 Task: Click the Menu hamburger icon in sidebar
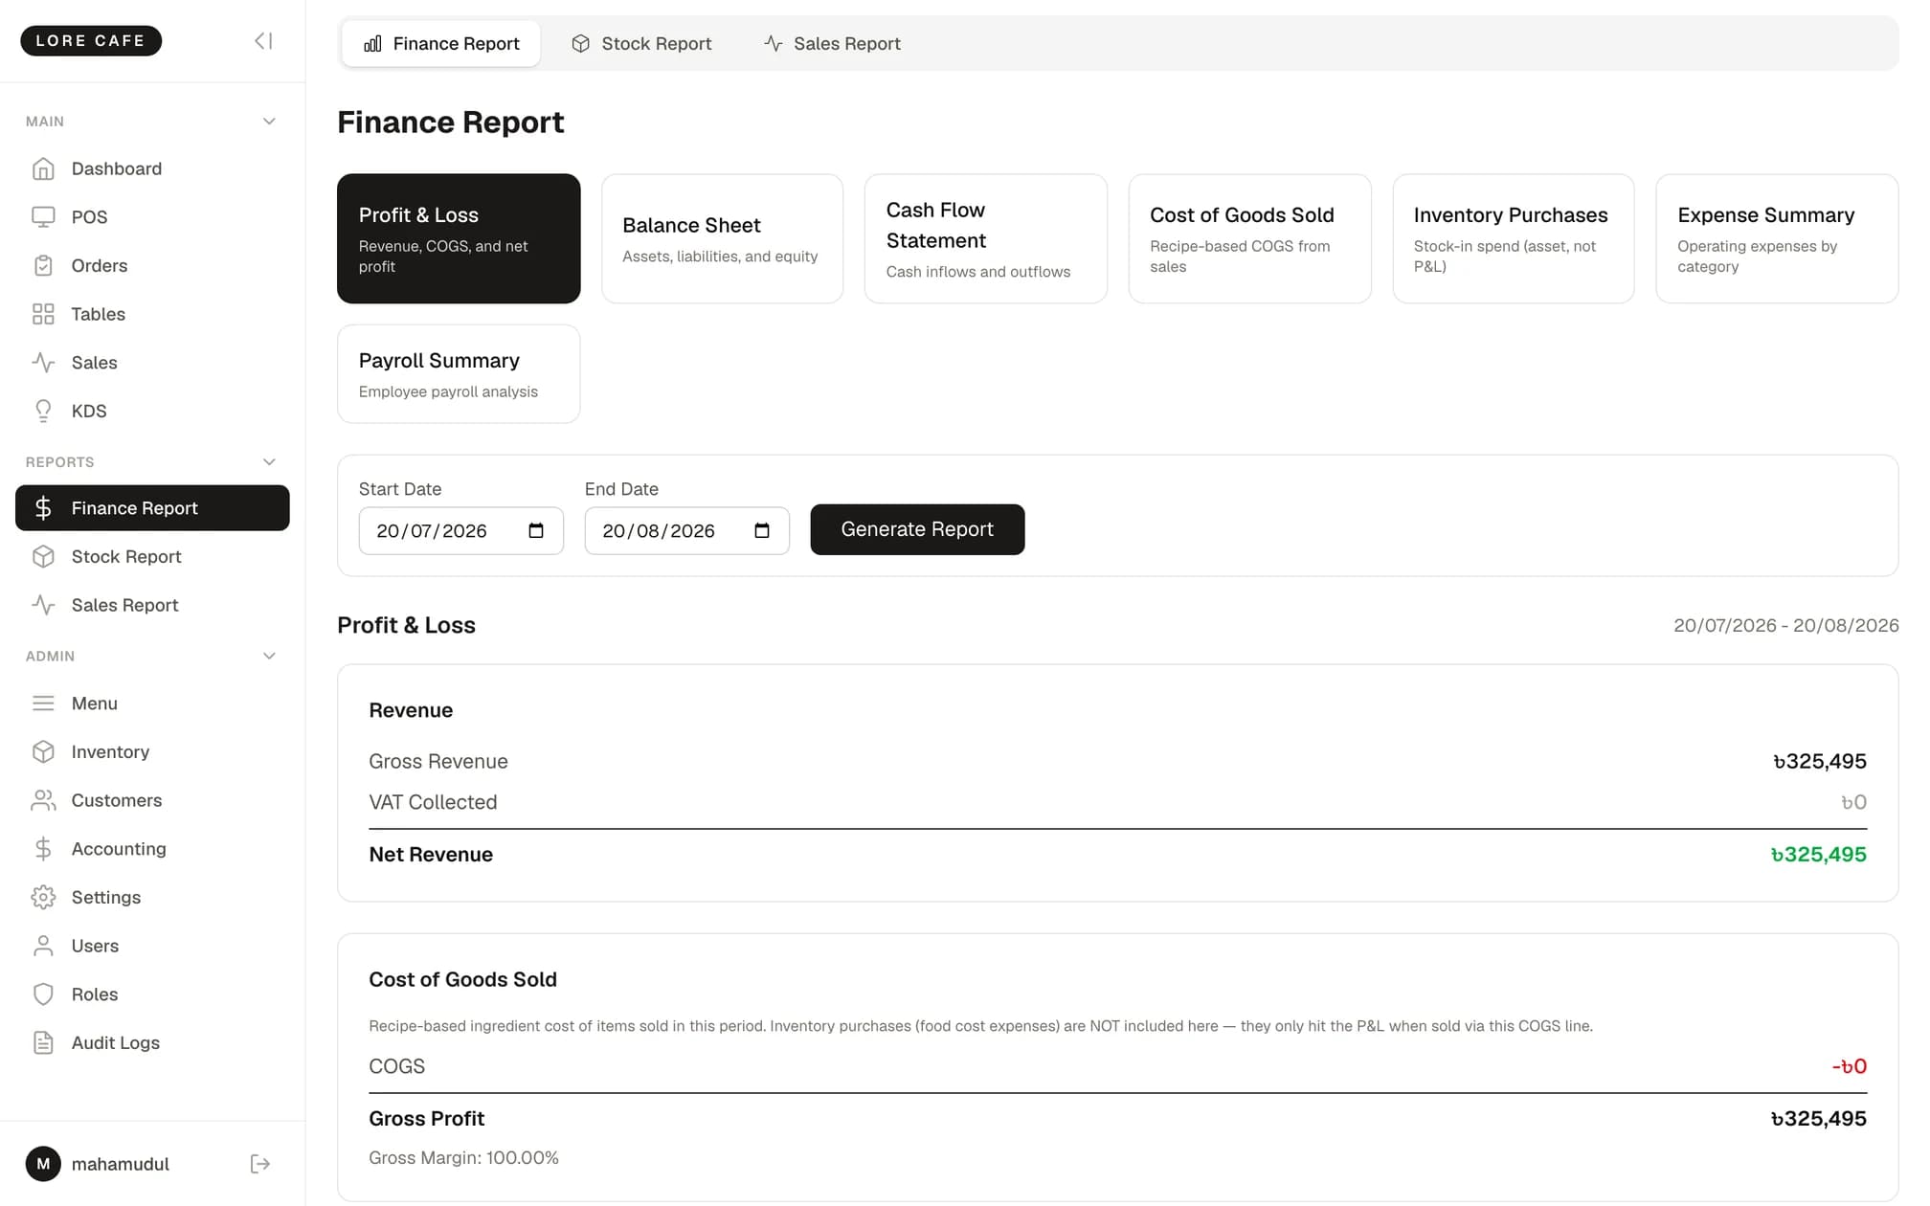[43, 703]
